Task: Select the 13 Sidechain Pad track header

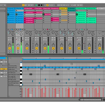Action: point(81,8)
